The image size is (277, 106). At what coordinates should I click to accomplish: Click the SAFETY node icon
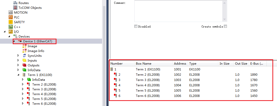[11, 22]
